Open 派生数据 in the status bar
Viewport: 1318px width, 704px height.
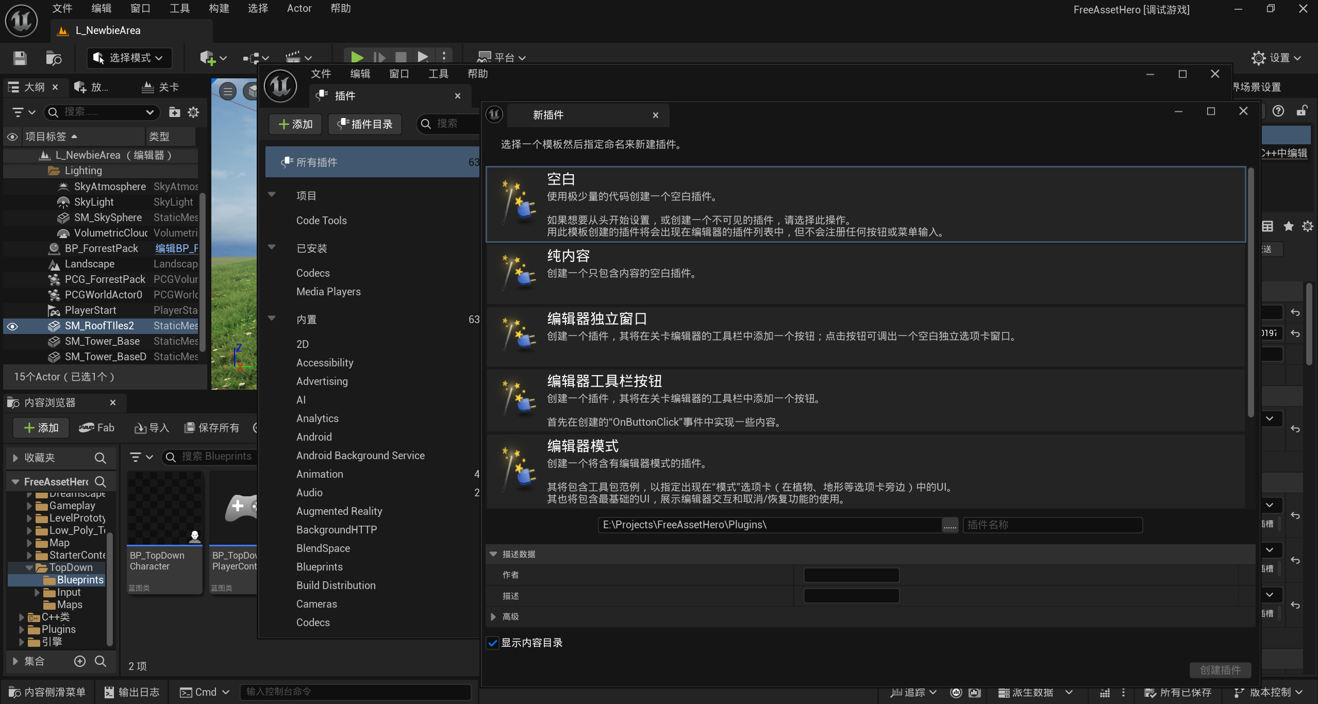[1036, 692]
